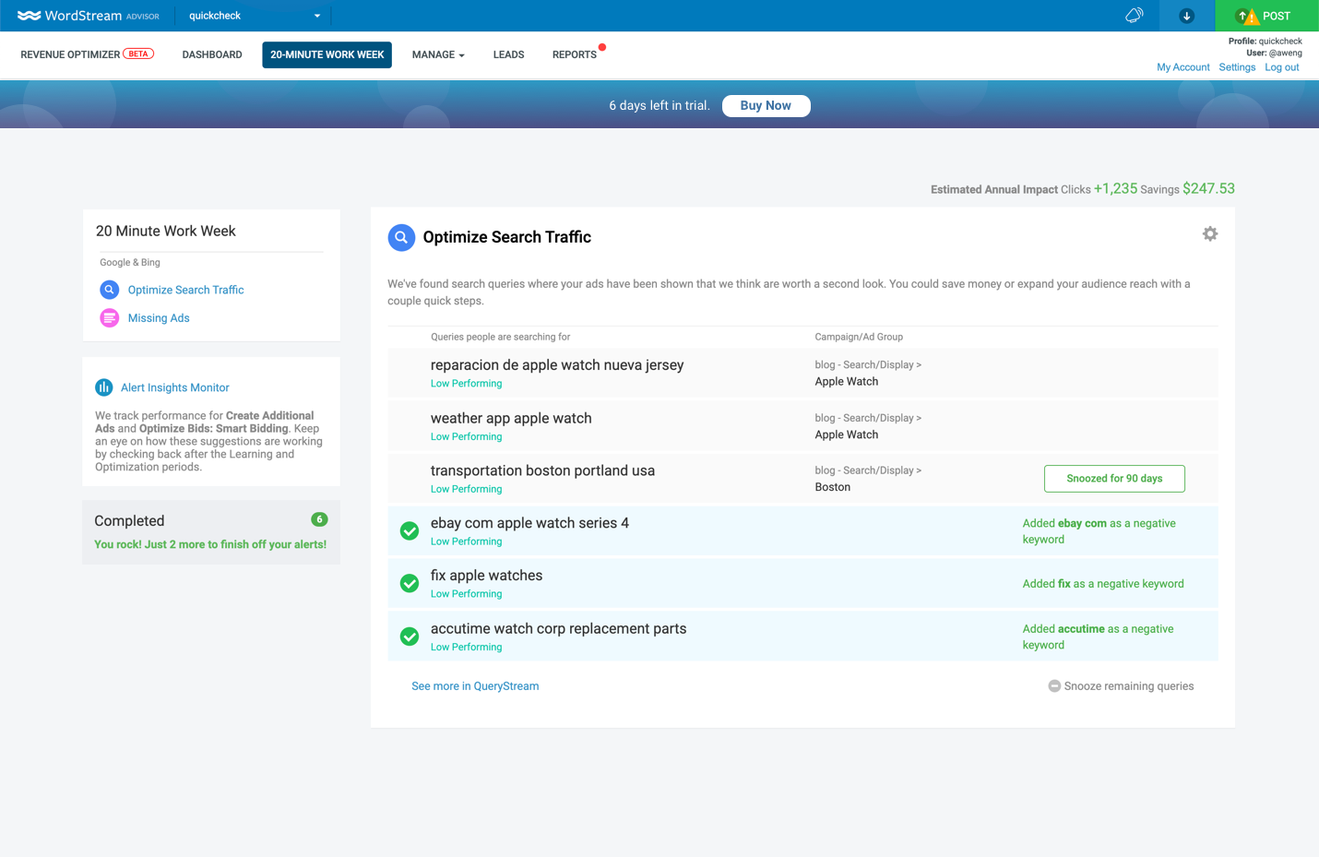This screenshot has width=1319, height=857.
Task: Open the Optimize Search Traffic sidebar link
Action: coord(185,290)
